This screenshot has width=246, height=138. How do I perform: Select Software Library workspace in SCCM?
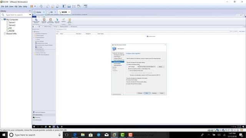tap(44, 115)
